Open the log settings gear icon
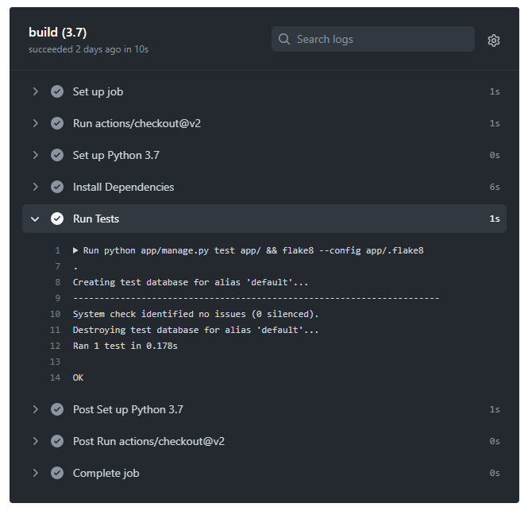The height and width of the screenshot is (511, 528). click(494, 41)
